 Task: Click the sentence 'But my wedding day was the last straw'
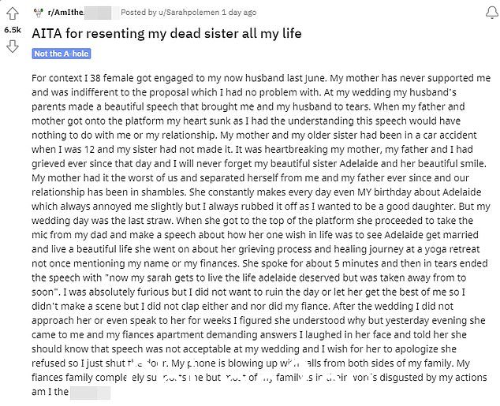[x=261, y=214]
